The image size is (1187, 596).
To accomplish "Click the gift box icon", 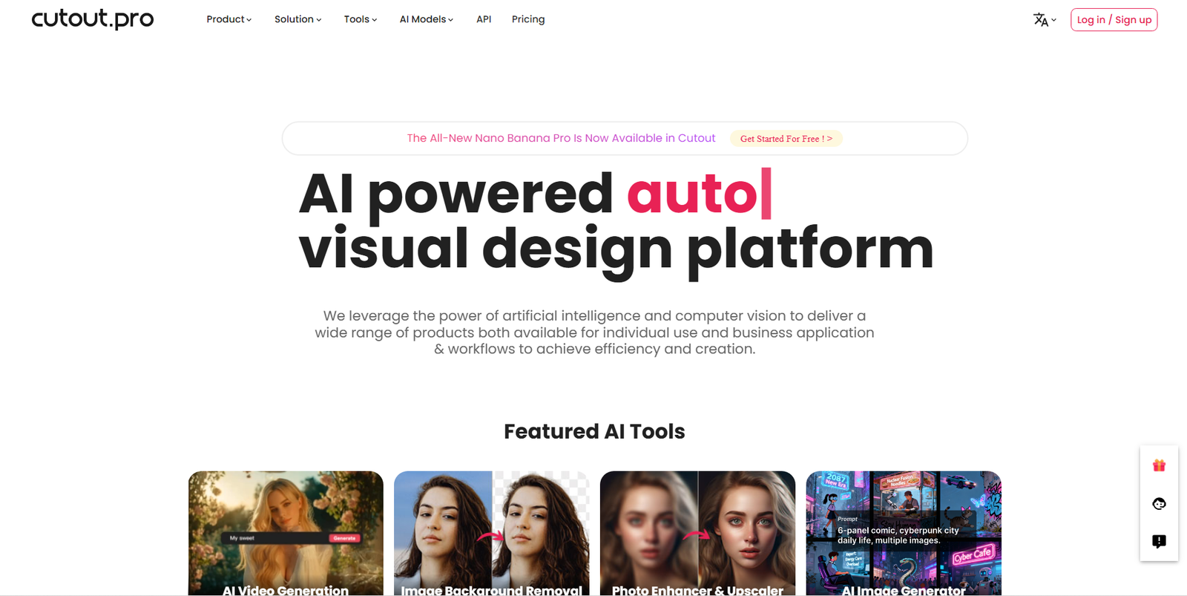I will coord(1159,465).
